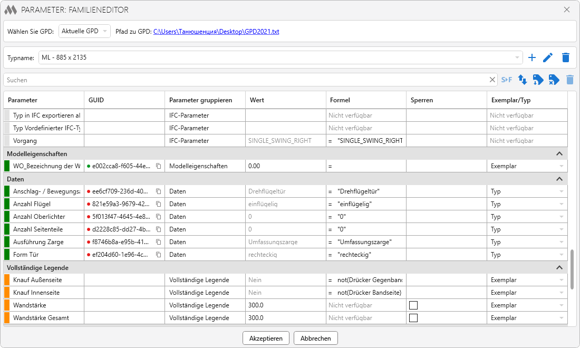Clear the search field with X icon

pyautogui.click(x=492, y=80)
